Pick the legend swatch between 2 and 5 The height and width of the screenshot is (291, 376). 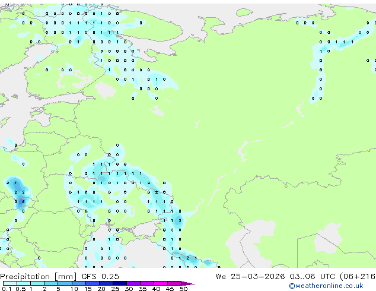click(51, 283)
